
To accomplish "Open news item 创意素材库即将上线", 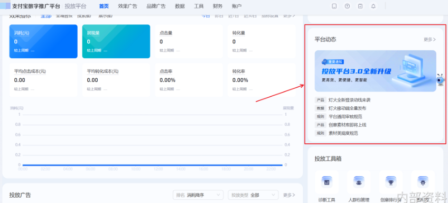I will [348, 125].
